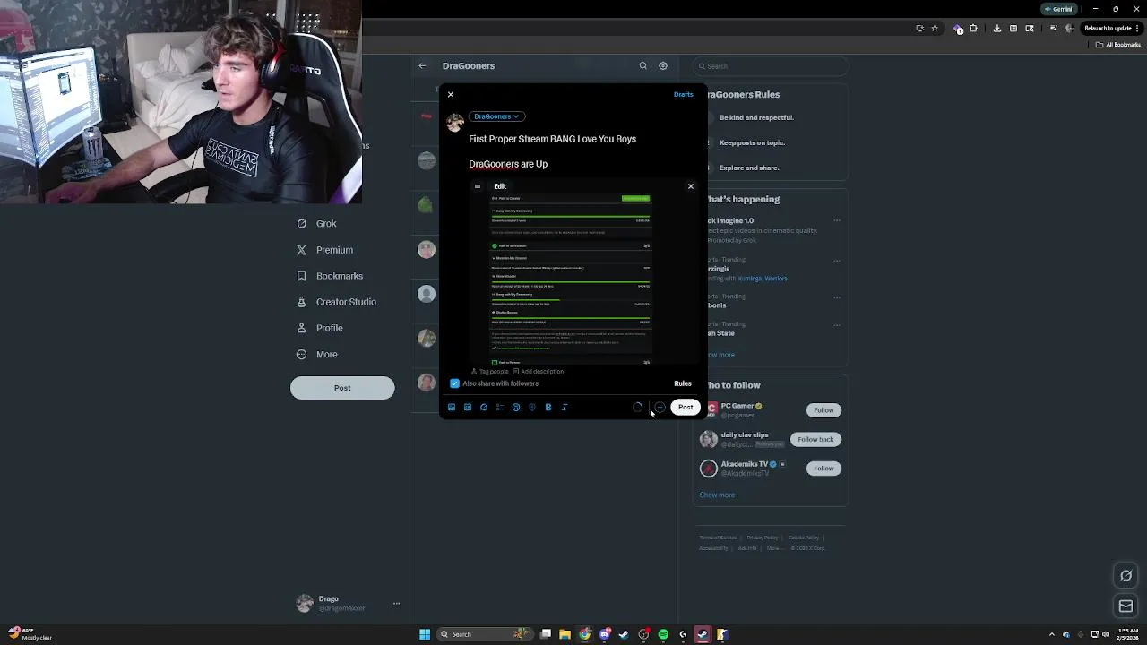Open Creator Studio in the sidebar
Image resolution: width=1147 pixels, height=645 pixels.
(x=336, y=302)
